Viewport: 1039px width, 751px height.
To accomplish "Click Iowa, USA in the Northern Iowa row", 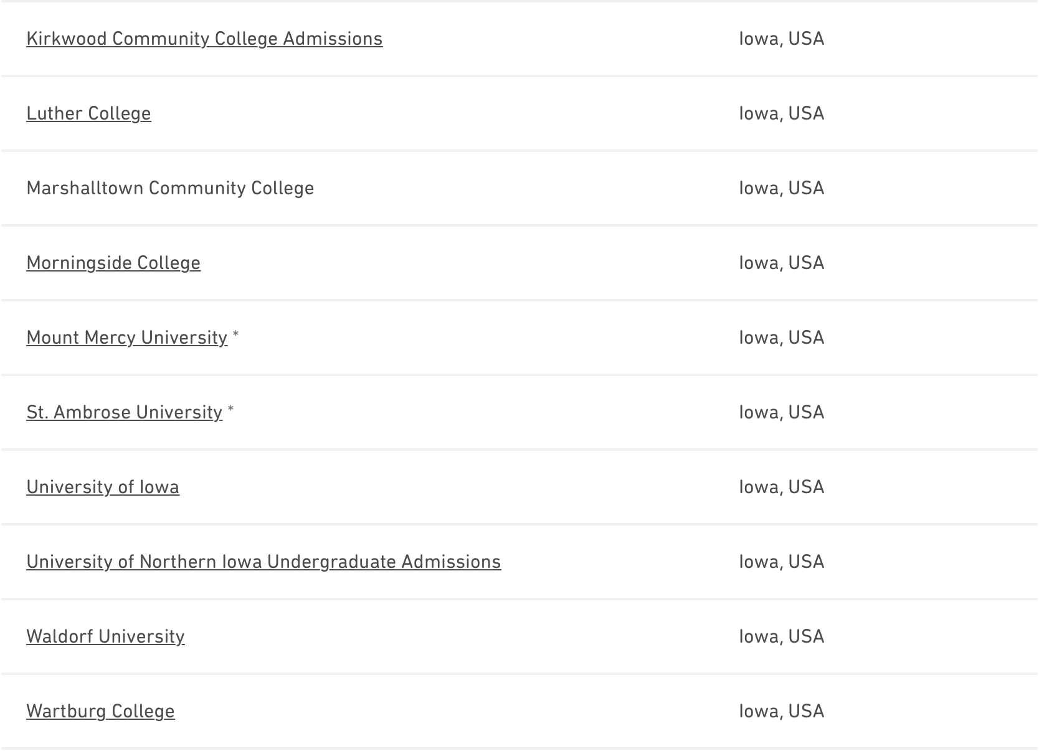I will point(781,562).
